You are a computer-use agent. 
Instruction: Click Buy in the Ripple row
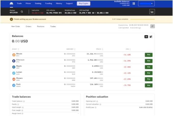click(149, 67)
